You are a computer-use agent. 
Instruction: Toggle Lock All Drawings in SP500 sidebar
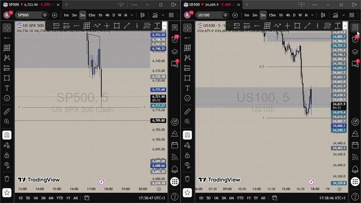7,155
